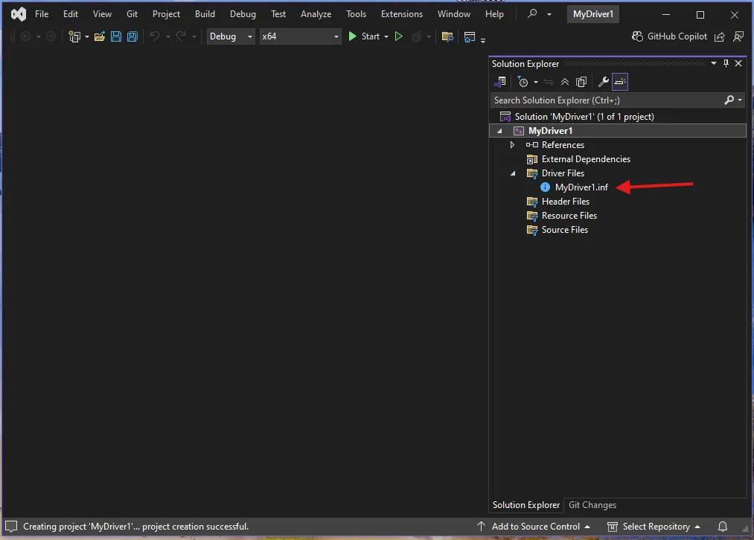Open Solution Explorer window options dropdown
The image size is (754, 540).
click(714, 63)
